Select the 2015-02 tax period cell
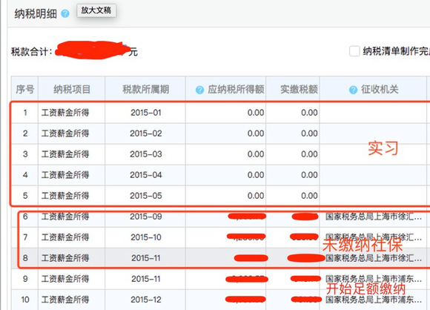Image resolution: width=430 pixels, height=310 pixels. (x=145, y=133)
